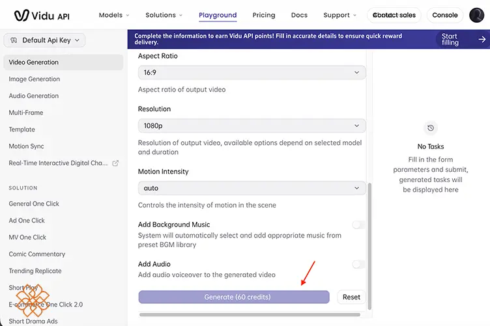The width and height of the screenshot is (490, 326).
Task: Enable the Add Audio switch
Action: [x=358, y=265]
